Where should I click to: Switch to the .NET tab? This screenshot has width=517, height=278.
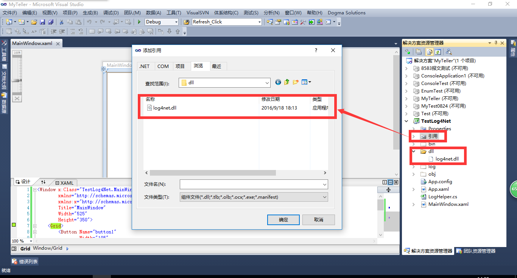click(144, 66)
